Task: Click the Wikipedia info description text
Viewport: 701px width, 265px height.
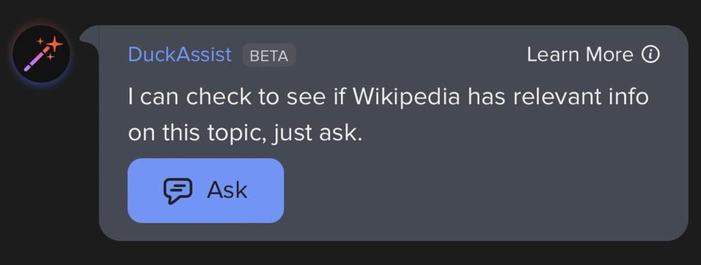Action: pos(388,114)
